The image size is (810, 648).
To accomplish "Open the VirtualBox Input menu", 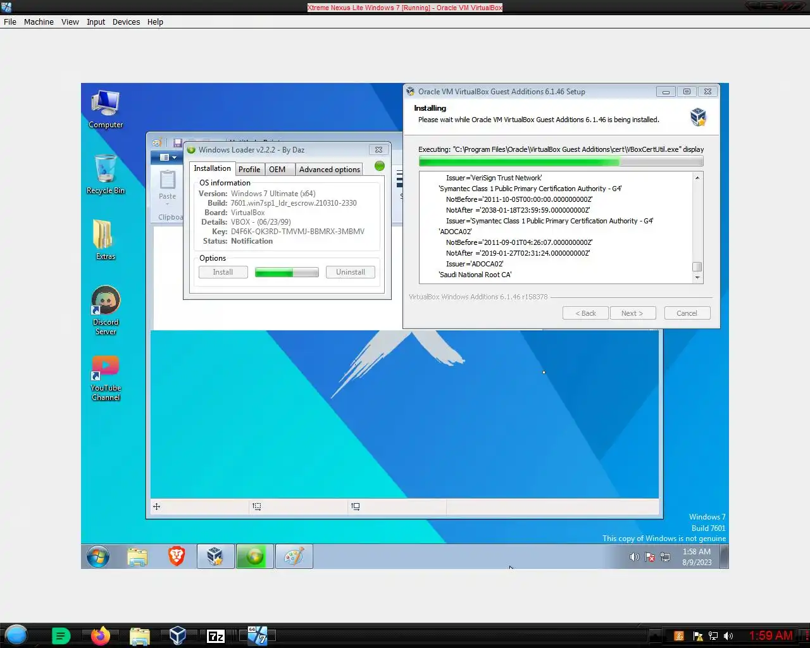I will tap(96, 22).
